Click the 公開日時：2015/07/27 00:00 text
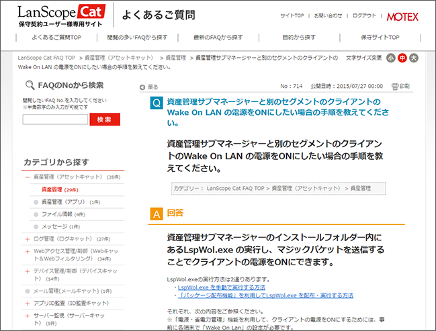436x331 pixels. click(x=347, y=86)
